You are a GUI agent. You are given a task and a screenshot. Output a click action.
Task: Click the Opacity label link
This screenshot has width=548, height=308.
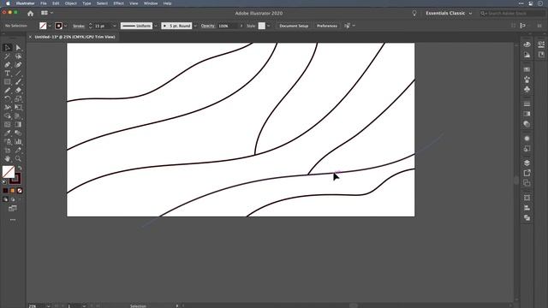point(207,26)
